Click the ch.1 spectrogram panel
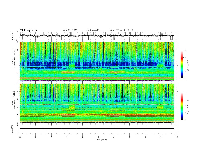This screenshot has width=199, height=154. [97, 61]
